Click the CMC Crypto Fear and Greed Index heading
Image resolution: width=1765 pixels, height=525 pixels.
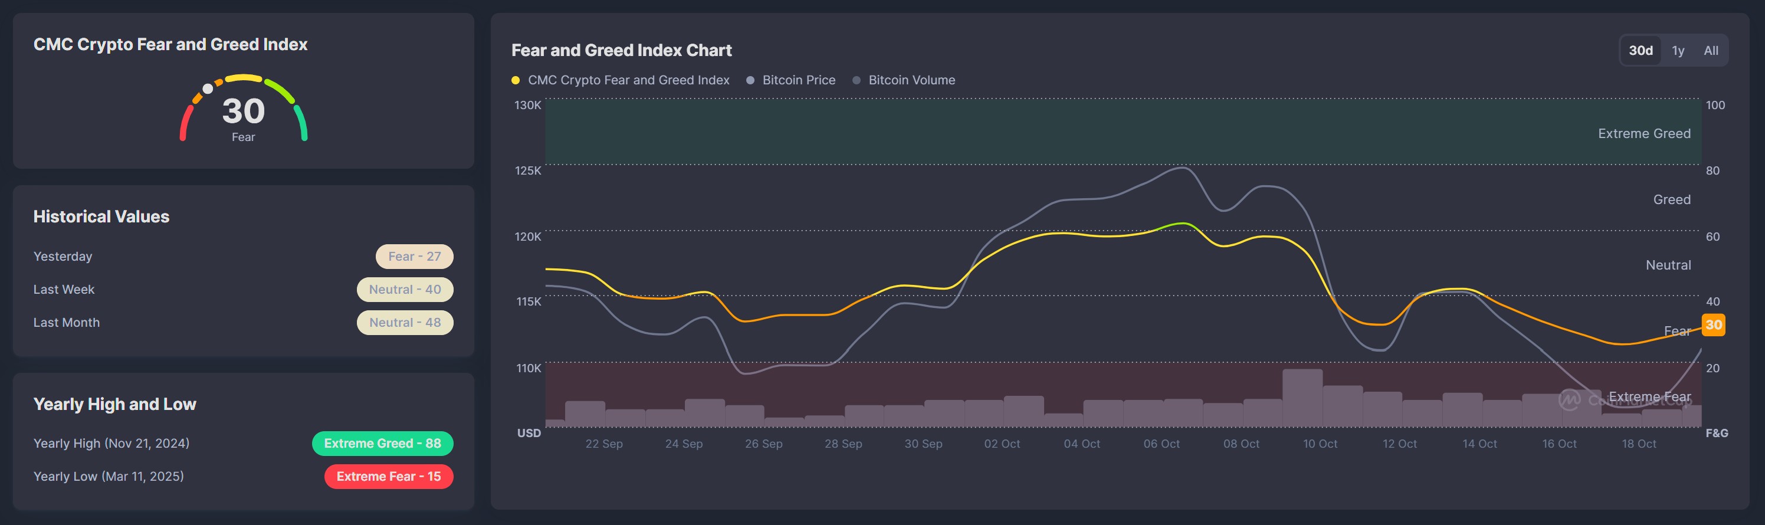pyautogui.click(x=170, y=44)
